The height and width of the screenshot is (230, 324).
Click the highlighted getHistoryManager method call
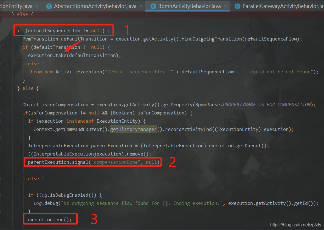point(134,129)
